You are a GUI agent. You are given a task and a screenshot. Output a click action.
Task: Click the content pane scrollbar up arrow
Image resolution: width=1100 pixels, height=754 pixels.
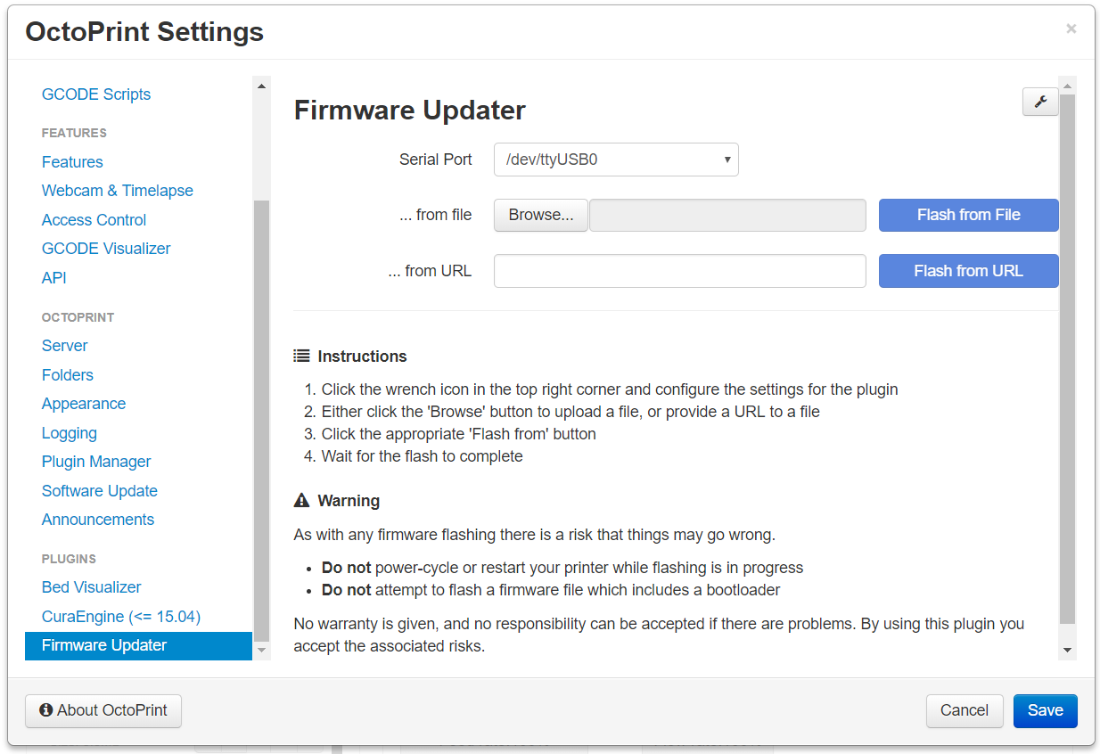1068,86
